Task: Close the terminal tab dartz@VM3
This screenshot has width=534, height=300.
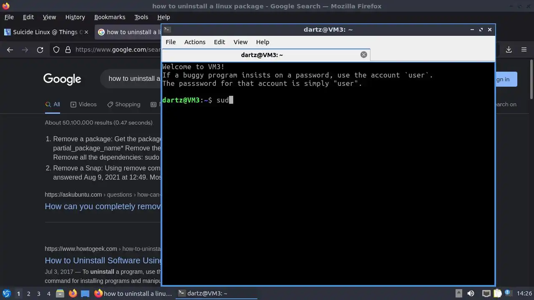Action: pos(364,55)
